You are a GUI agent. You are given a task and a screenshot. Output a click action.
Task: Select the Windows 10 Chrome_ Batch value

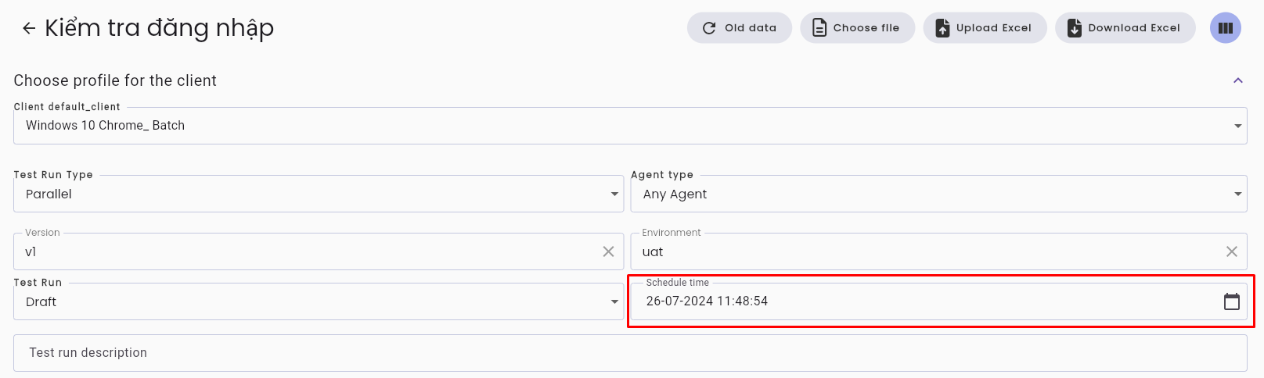105,126
